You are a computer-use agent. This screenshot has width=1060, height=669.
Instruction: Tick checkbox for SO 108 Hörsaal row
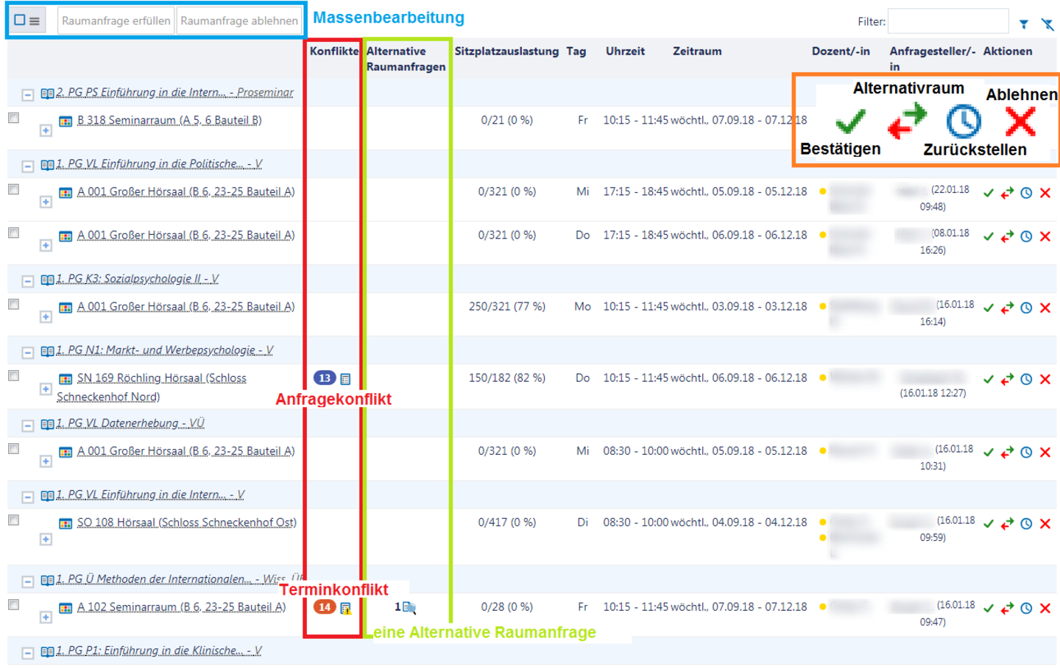(x=13, y=520)
